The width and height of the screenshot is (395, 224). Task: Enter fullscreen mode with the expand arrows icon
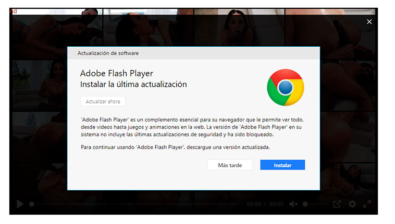click(x=367, y=204)
